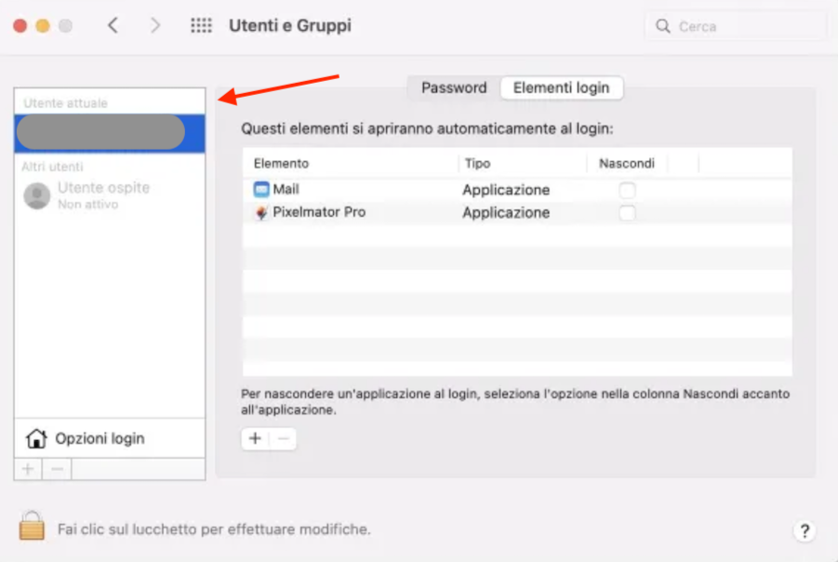Open the Mail application icon in login items
The width and height of the screenshot is (838, 562).
[263, 189]
